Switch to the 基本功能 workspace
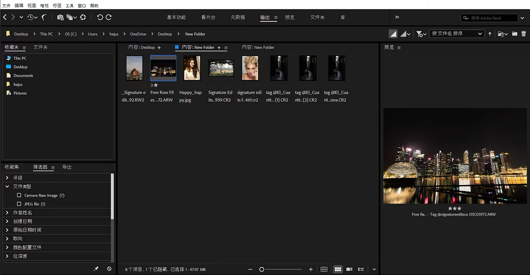The image size is (530, 275). [x=176, y=17]
